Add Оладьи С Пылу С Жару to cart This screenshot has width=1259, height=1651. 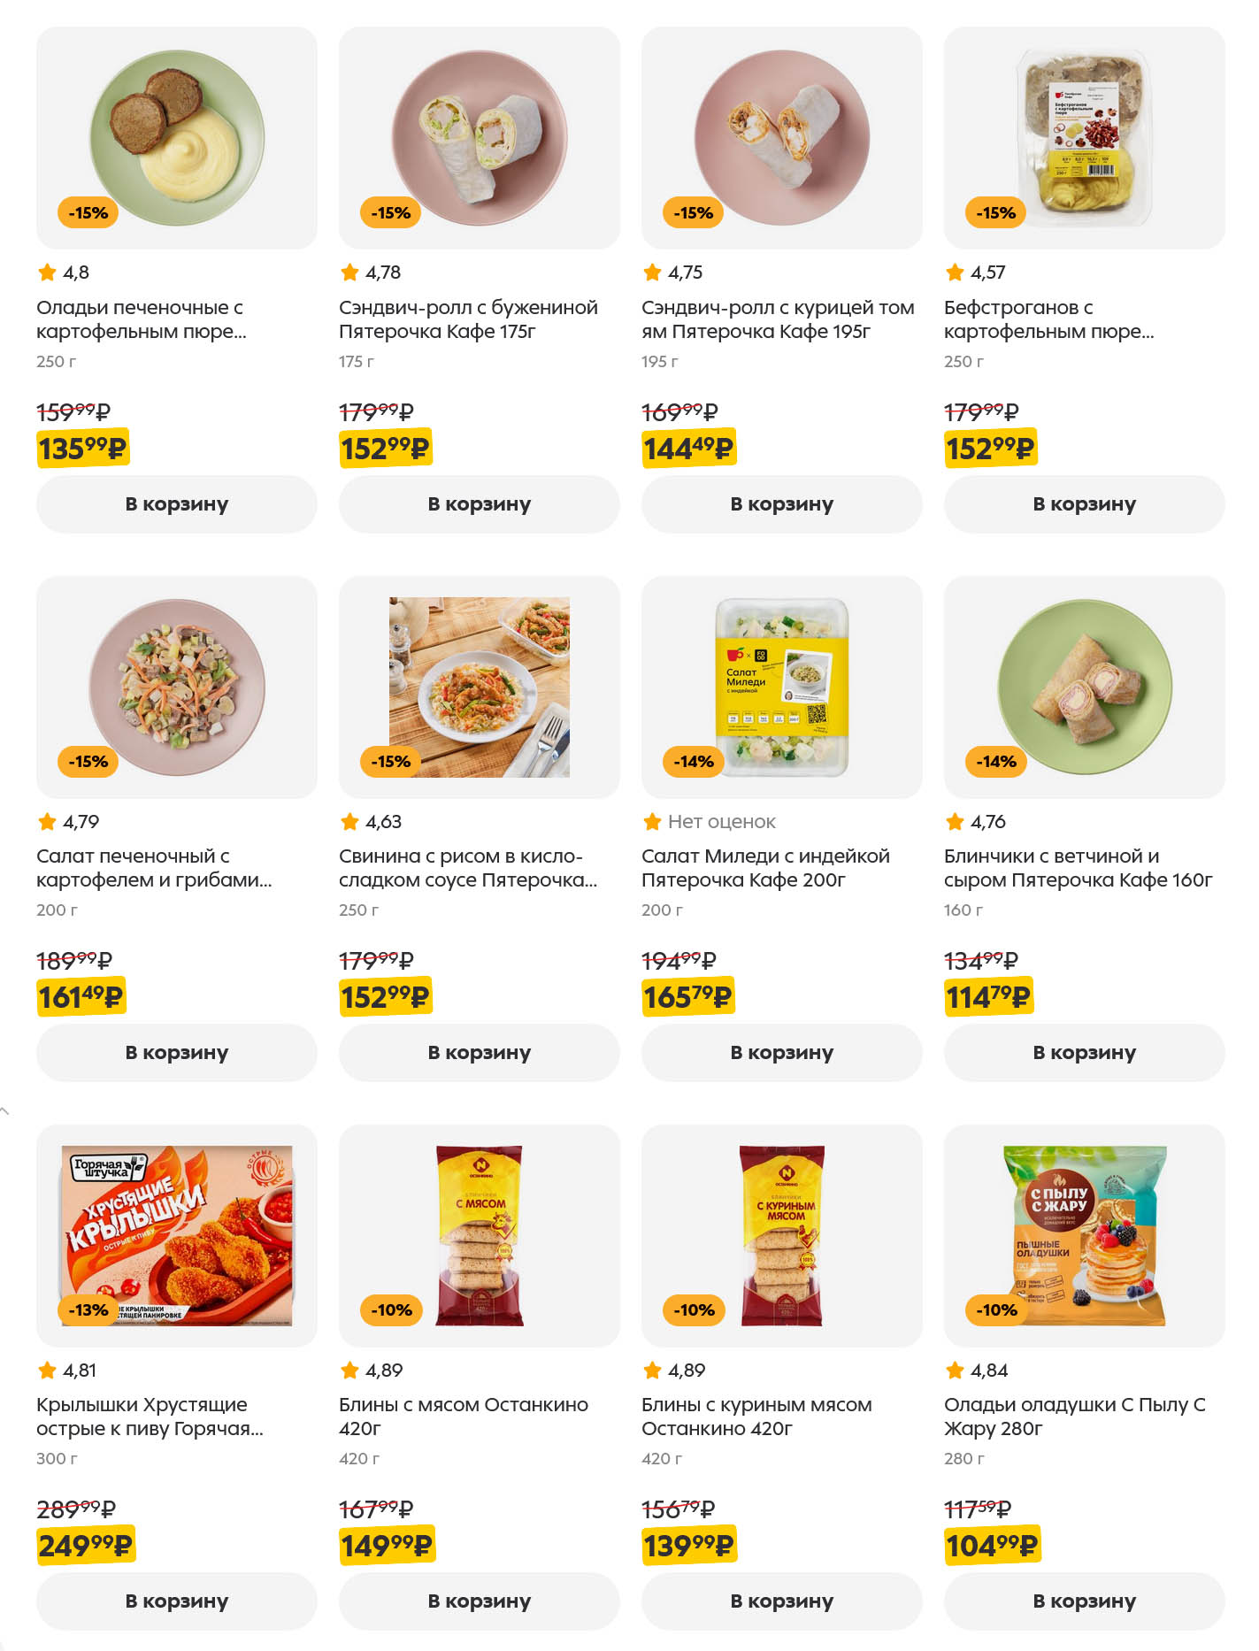(x=1084, y=1601)
